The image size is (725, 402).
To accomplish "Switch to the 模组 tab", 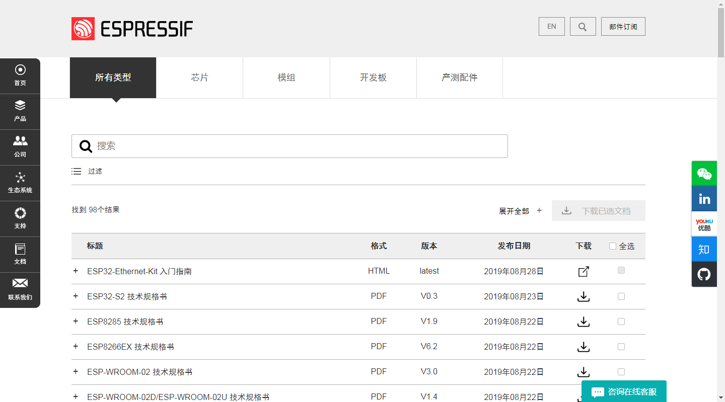I will click(286, 78).
